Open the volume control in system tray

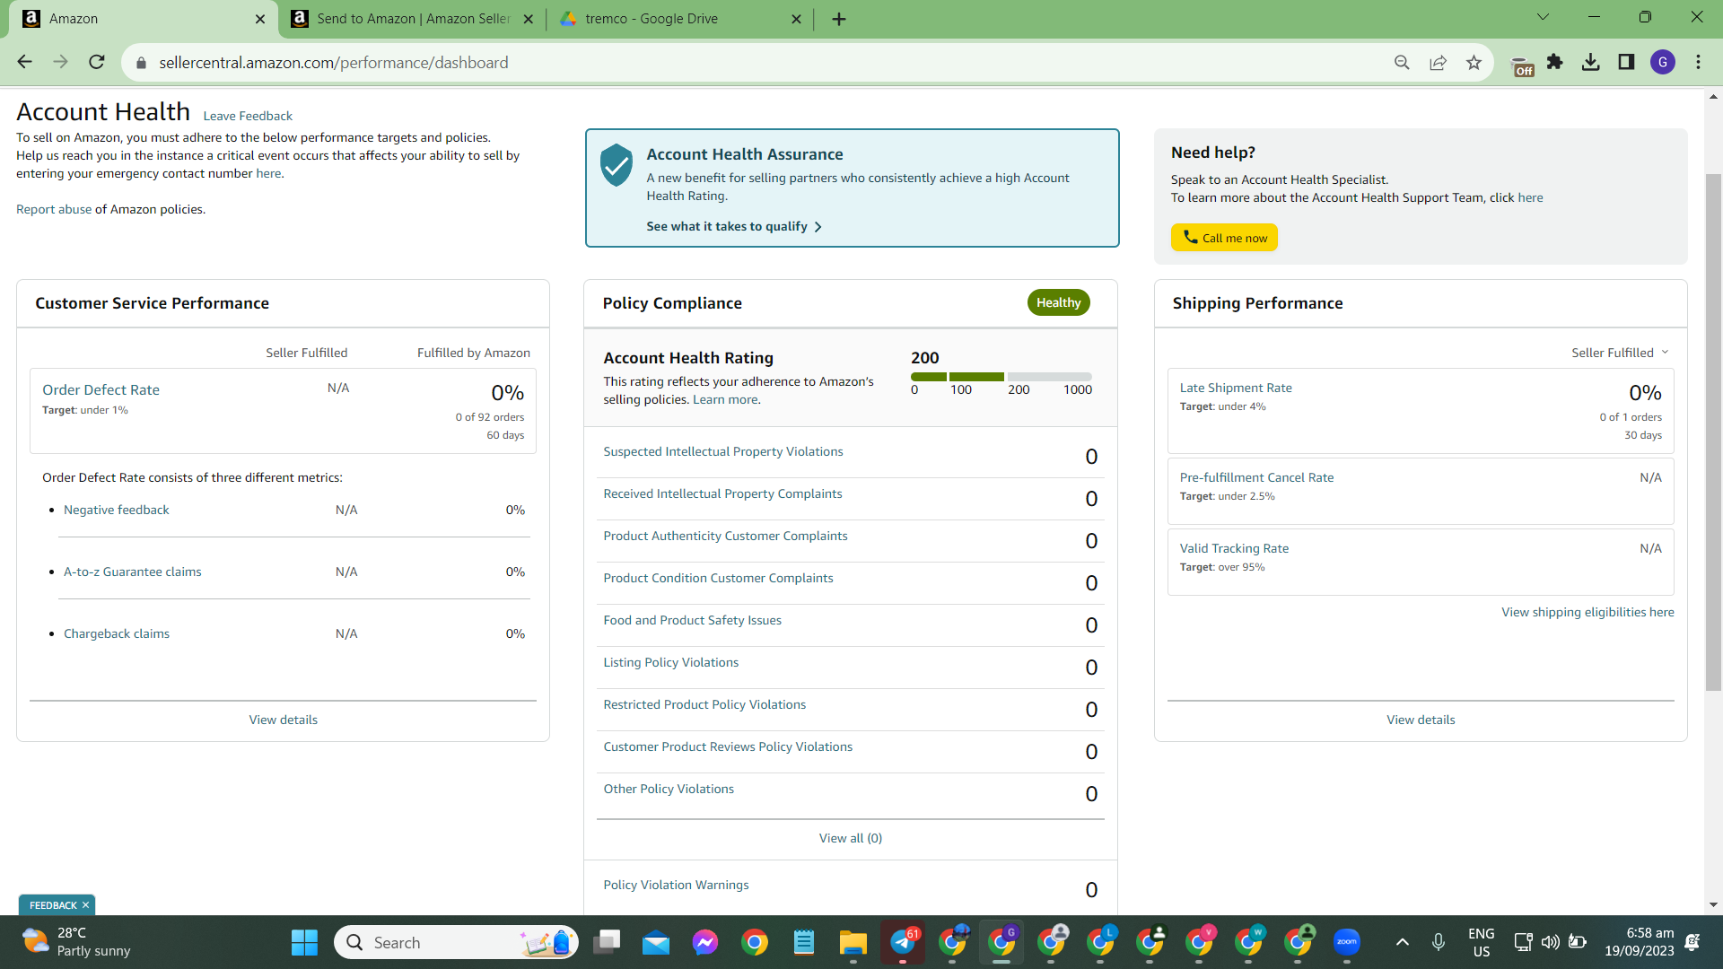(x=1550, y=942)
